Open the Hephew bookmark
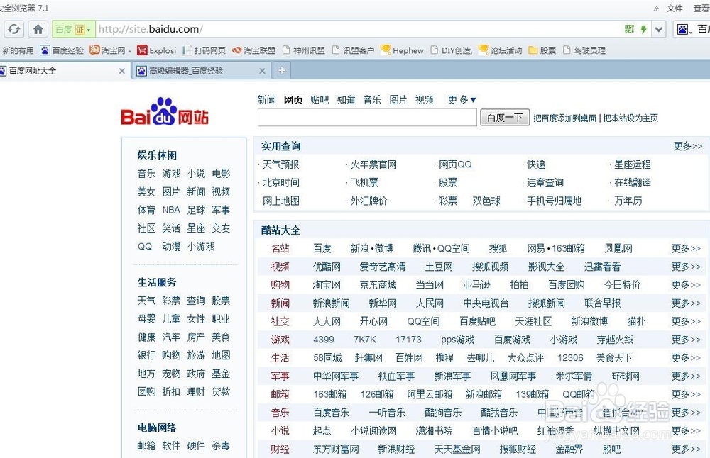 (x=402, y=50)
